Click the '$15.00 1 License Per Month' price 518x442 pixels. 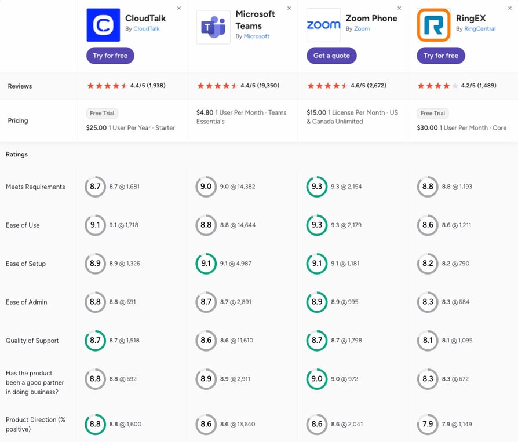tap(352, 117)
